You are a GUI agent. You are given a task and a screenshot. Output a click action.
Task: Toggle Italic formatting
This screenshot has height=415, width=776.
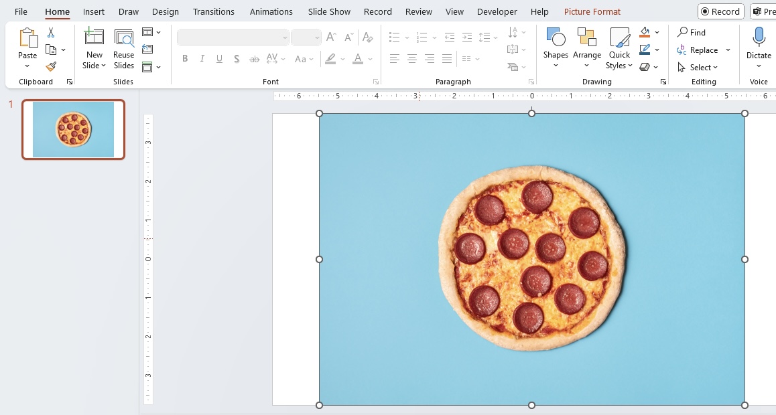tap(202, 59)
